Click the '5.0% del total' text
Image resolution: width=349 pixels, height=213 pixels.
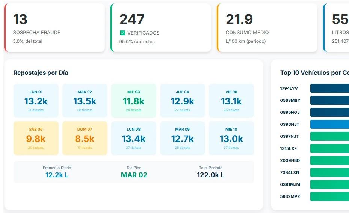27,41
